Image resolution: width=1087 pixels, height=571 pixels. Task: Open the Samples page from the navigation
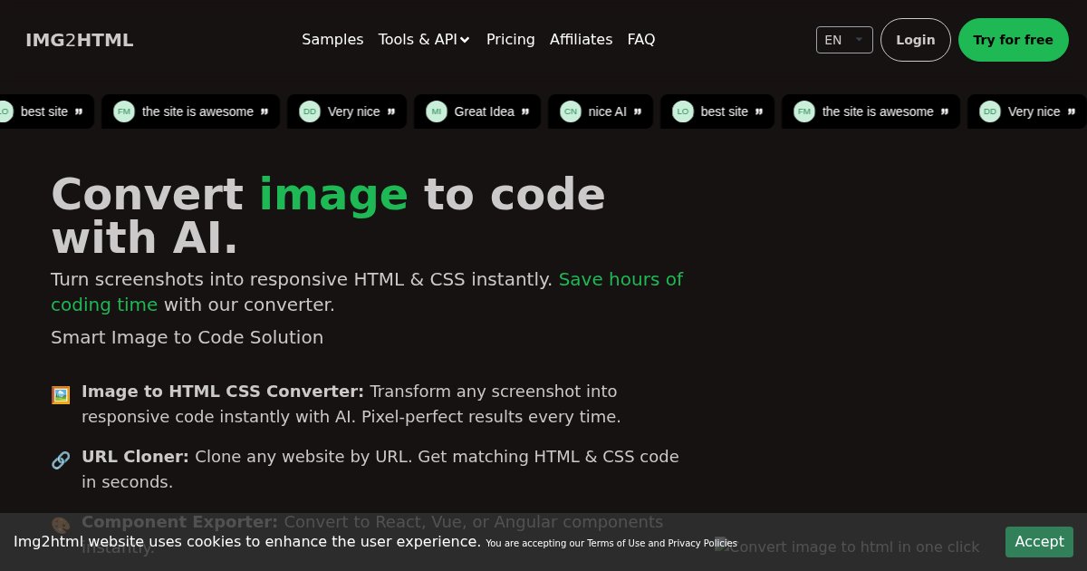[x=332, y=40]
